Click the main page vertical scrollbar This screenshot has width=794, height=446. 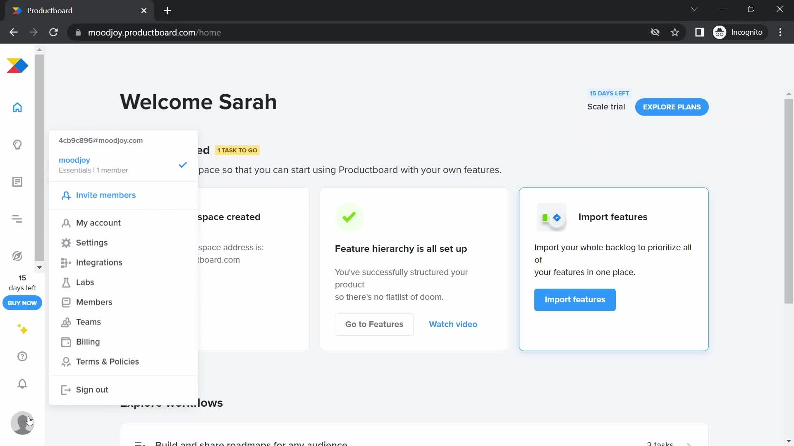[x=789, y=201]
